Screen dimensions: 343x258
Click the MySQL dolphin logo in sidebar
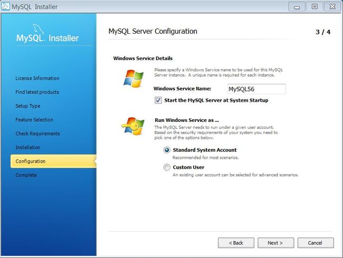pyautogui.click(x=39, y=29)
